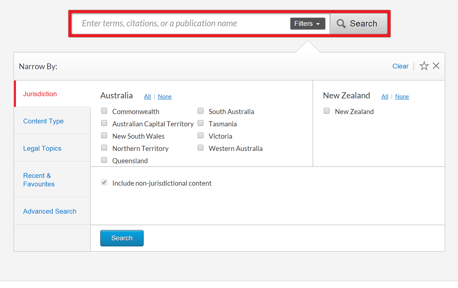Open the Content Type tab

(x=44, y=121)
